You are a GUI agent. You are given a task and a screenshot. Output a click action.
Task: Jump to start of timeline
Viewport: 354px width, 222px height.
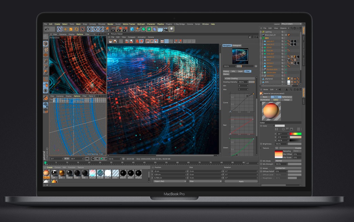(x=87, y=159)
